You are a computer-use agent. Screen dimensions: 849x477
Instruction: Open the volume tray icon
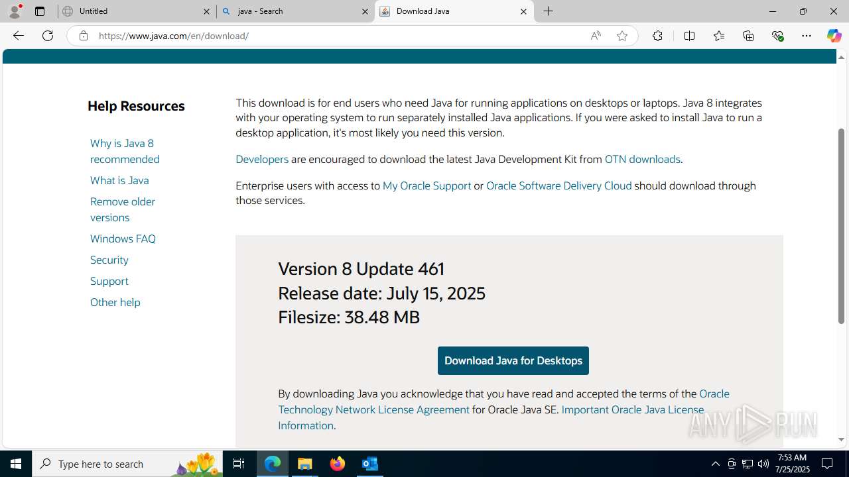[763, 464]
